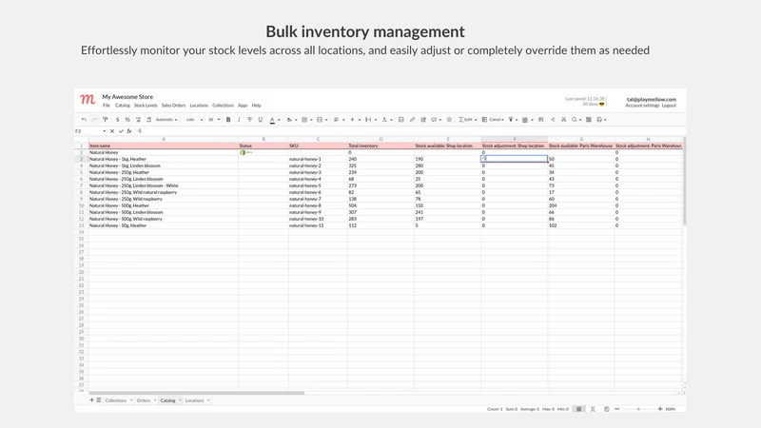The image size is (761, 428).
Task: Toggle strikethrough formatting
Action: [249, 120]
